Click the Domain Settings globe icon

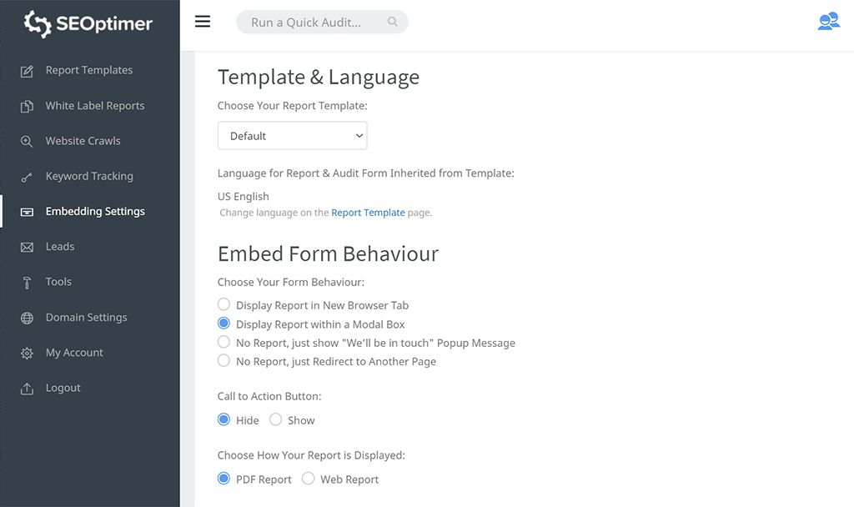[27, 318]
